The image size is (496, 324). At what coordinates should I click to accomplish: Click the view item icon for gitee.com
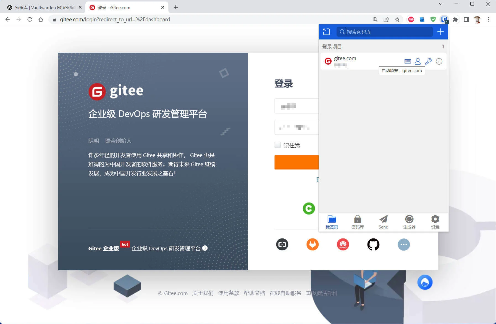408,61
